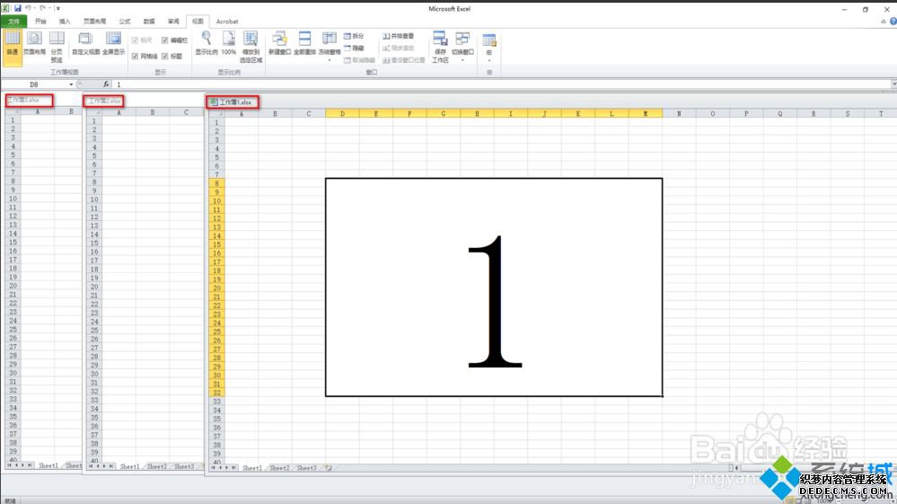Click select-all corner of 工作簿1 grid
The image size is (897, 504).
point(216,113)
